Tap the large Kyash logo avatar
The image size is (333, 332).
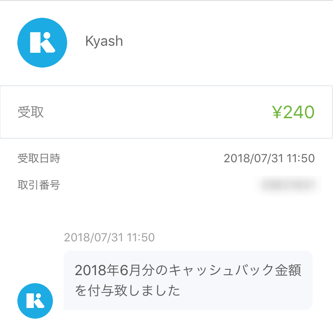42,43
